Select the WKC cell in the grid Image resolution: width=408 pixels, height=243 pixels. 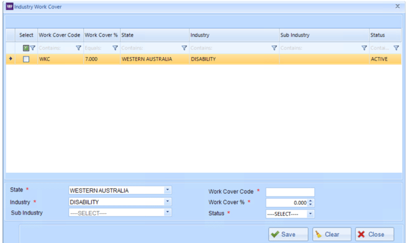point(60,59)
